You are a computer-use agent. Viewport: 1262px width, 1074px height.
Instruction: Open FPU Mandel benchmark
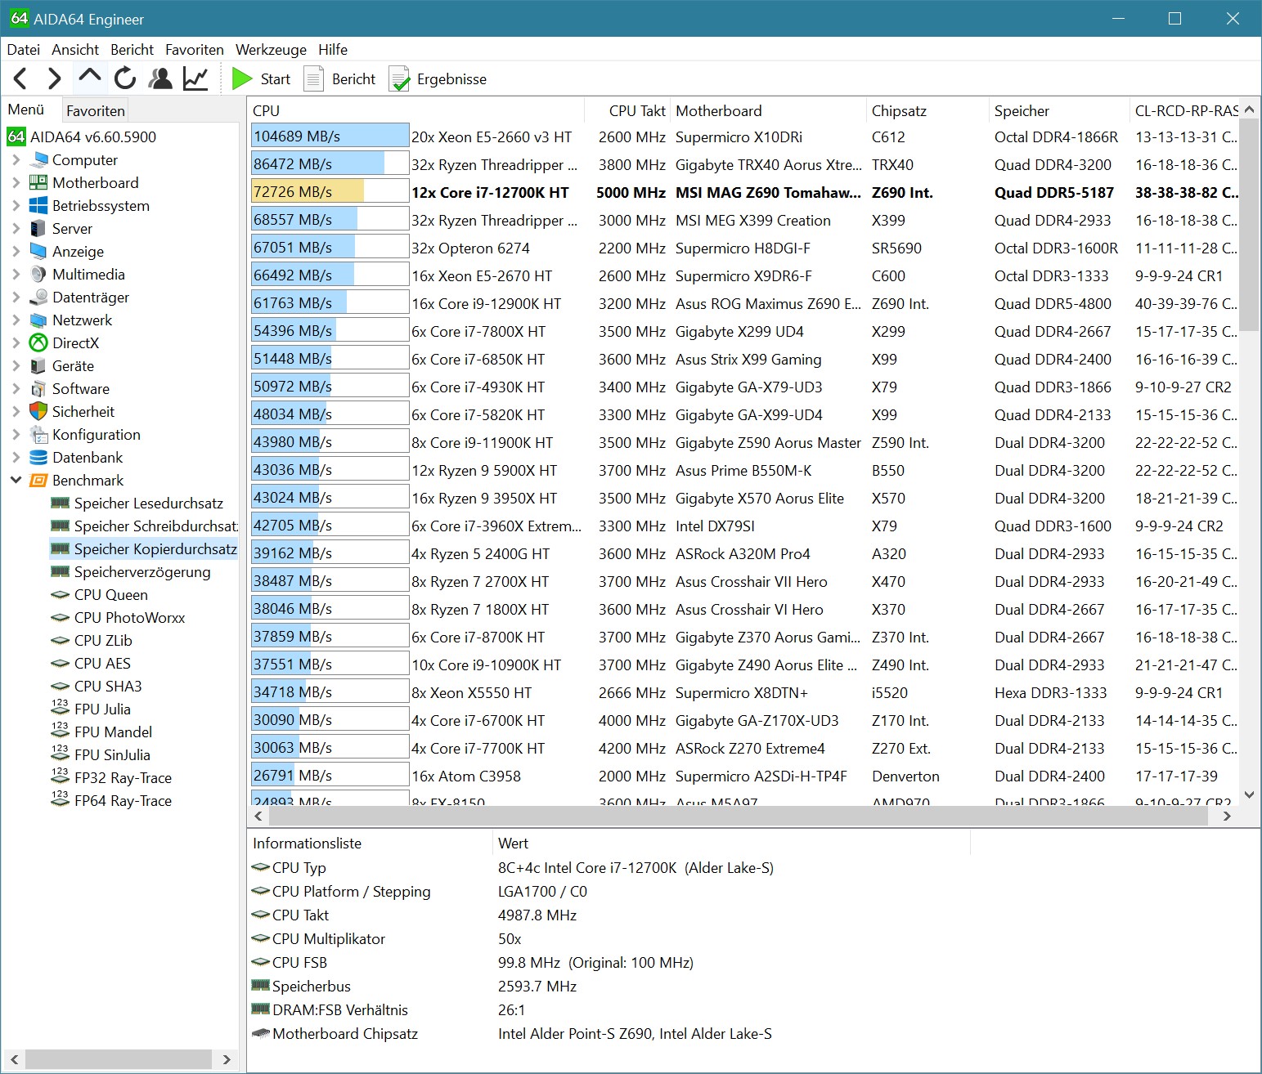point(101,732)
